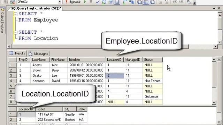Click the LastName column header
Image resolution: width=223 pixels, height=125 pixels.
[40, 60]
